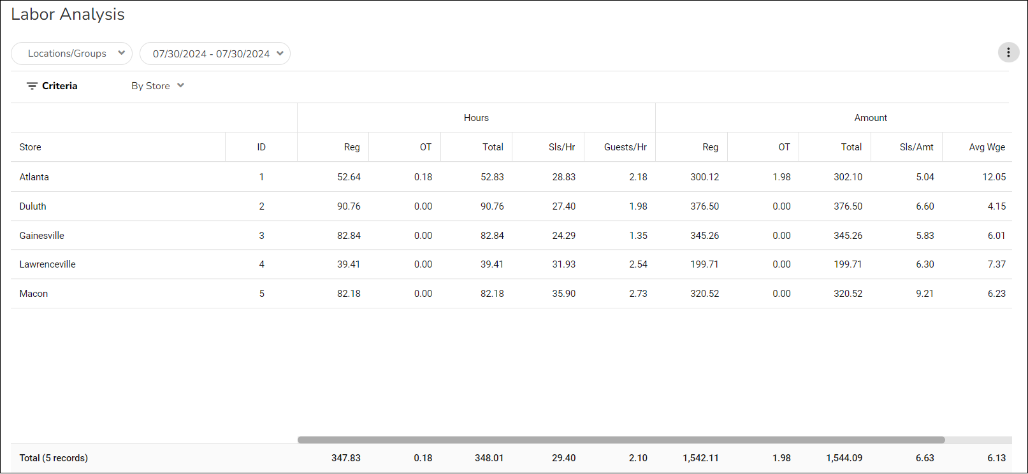Image resolution: width=1028 pixels, height=474 pixels.
Task: Sort by the Store column header
Action: pos(30,147)
